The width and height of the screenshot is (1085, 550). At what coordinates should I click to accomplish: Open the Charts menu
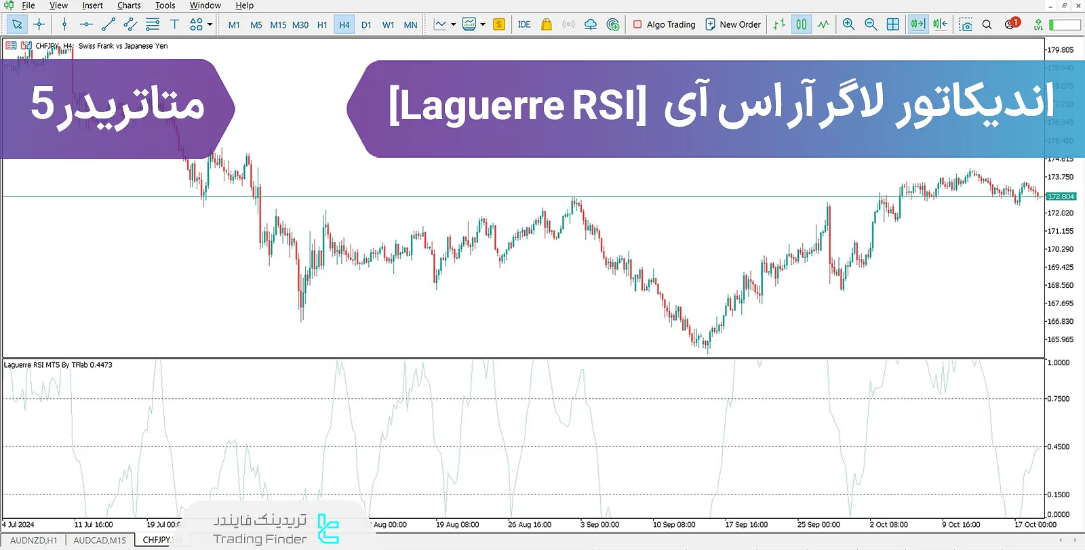(129, 5)
